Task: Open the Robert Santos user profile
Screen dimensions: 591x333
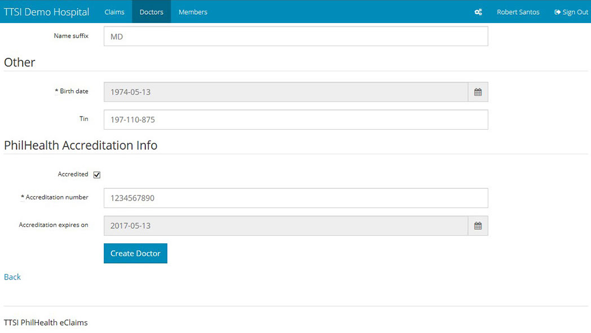Action: [x=518, y=12]
